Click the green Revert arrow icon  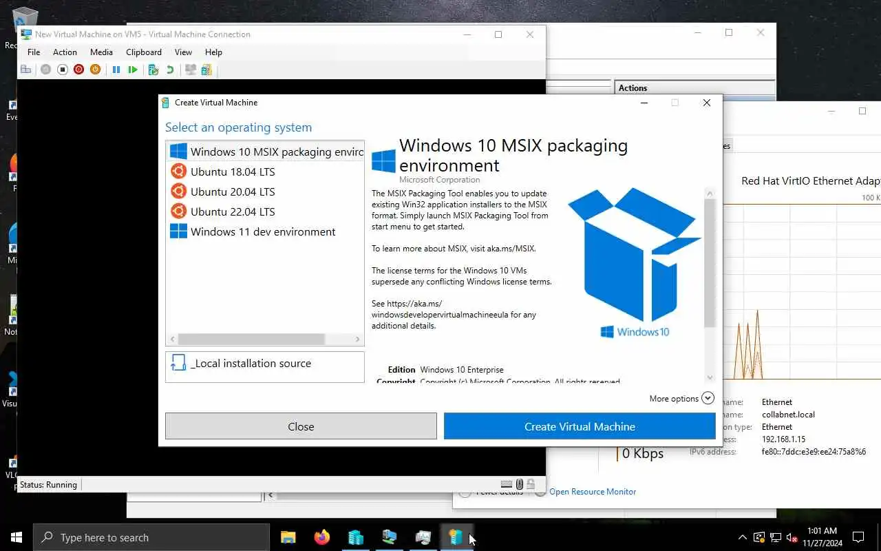point(169,70)
